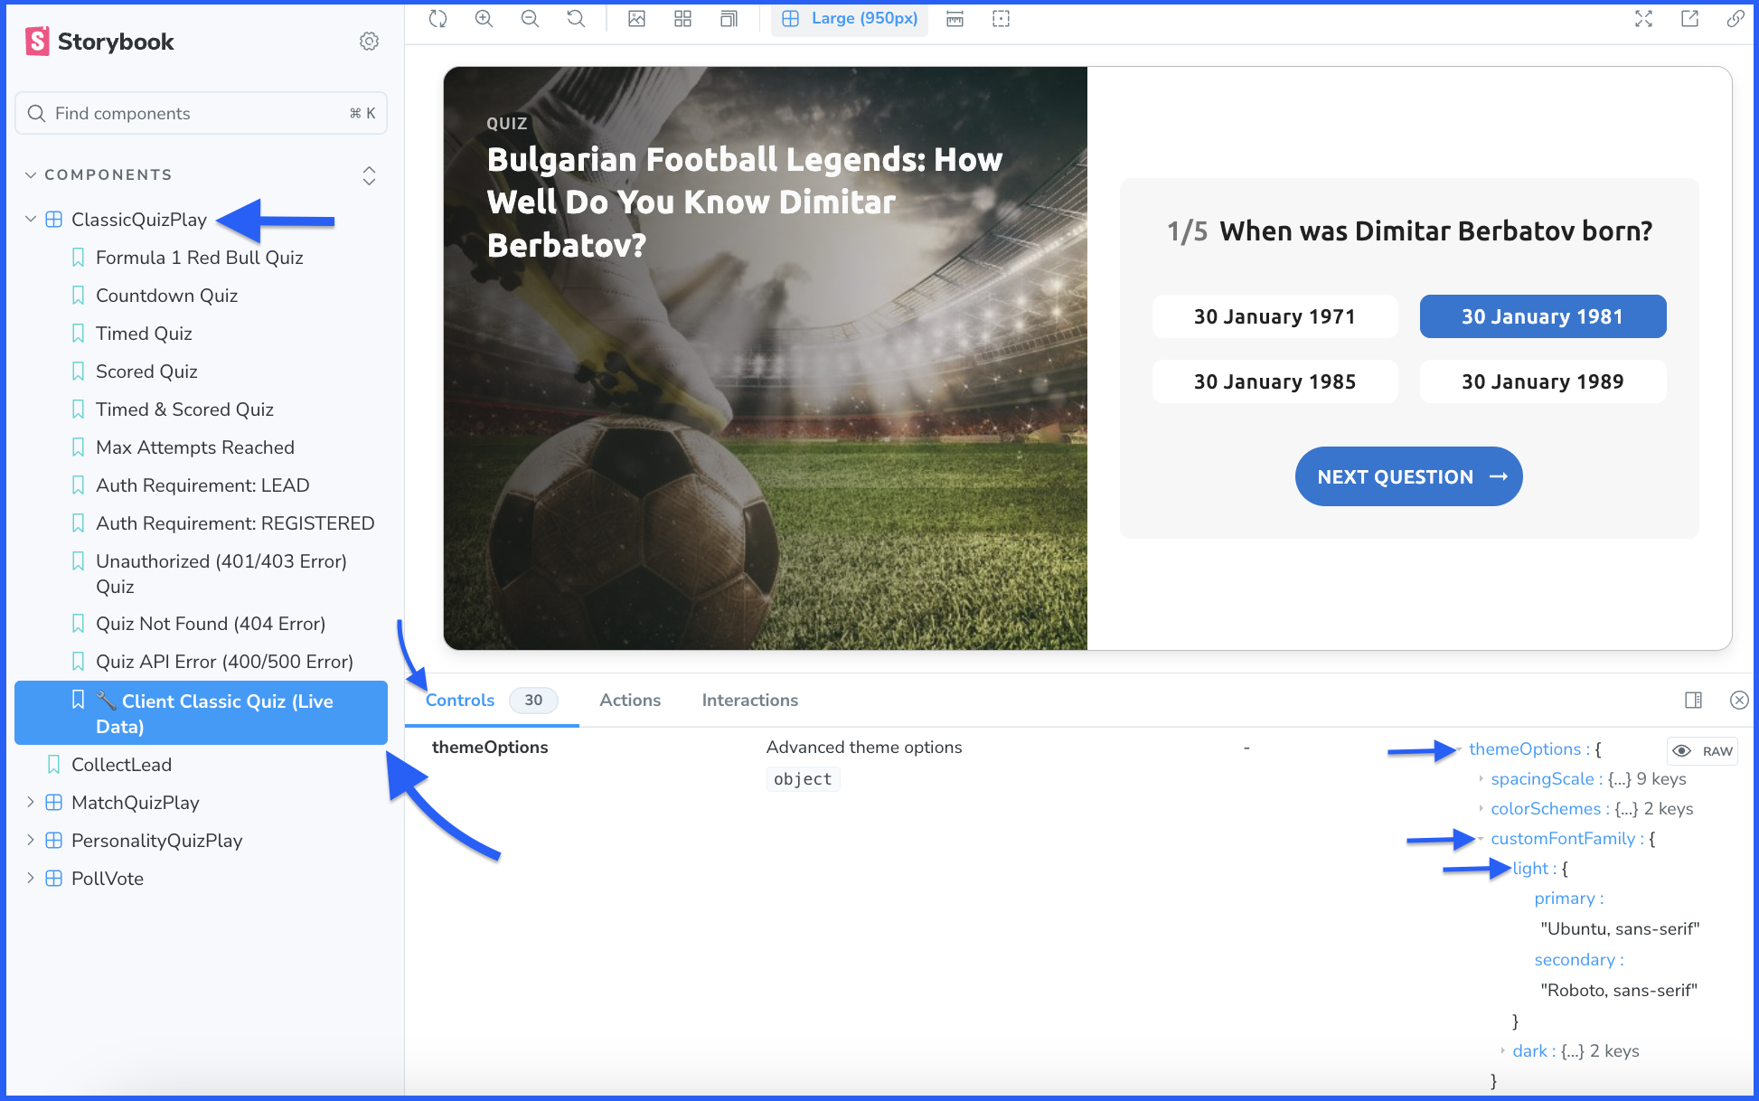Toggle the grid background icon
Screen dimensions: 1759x1101
coord(683,19)
